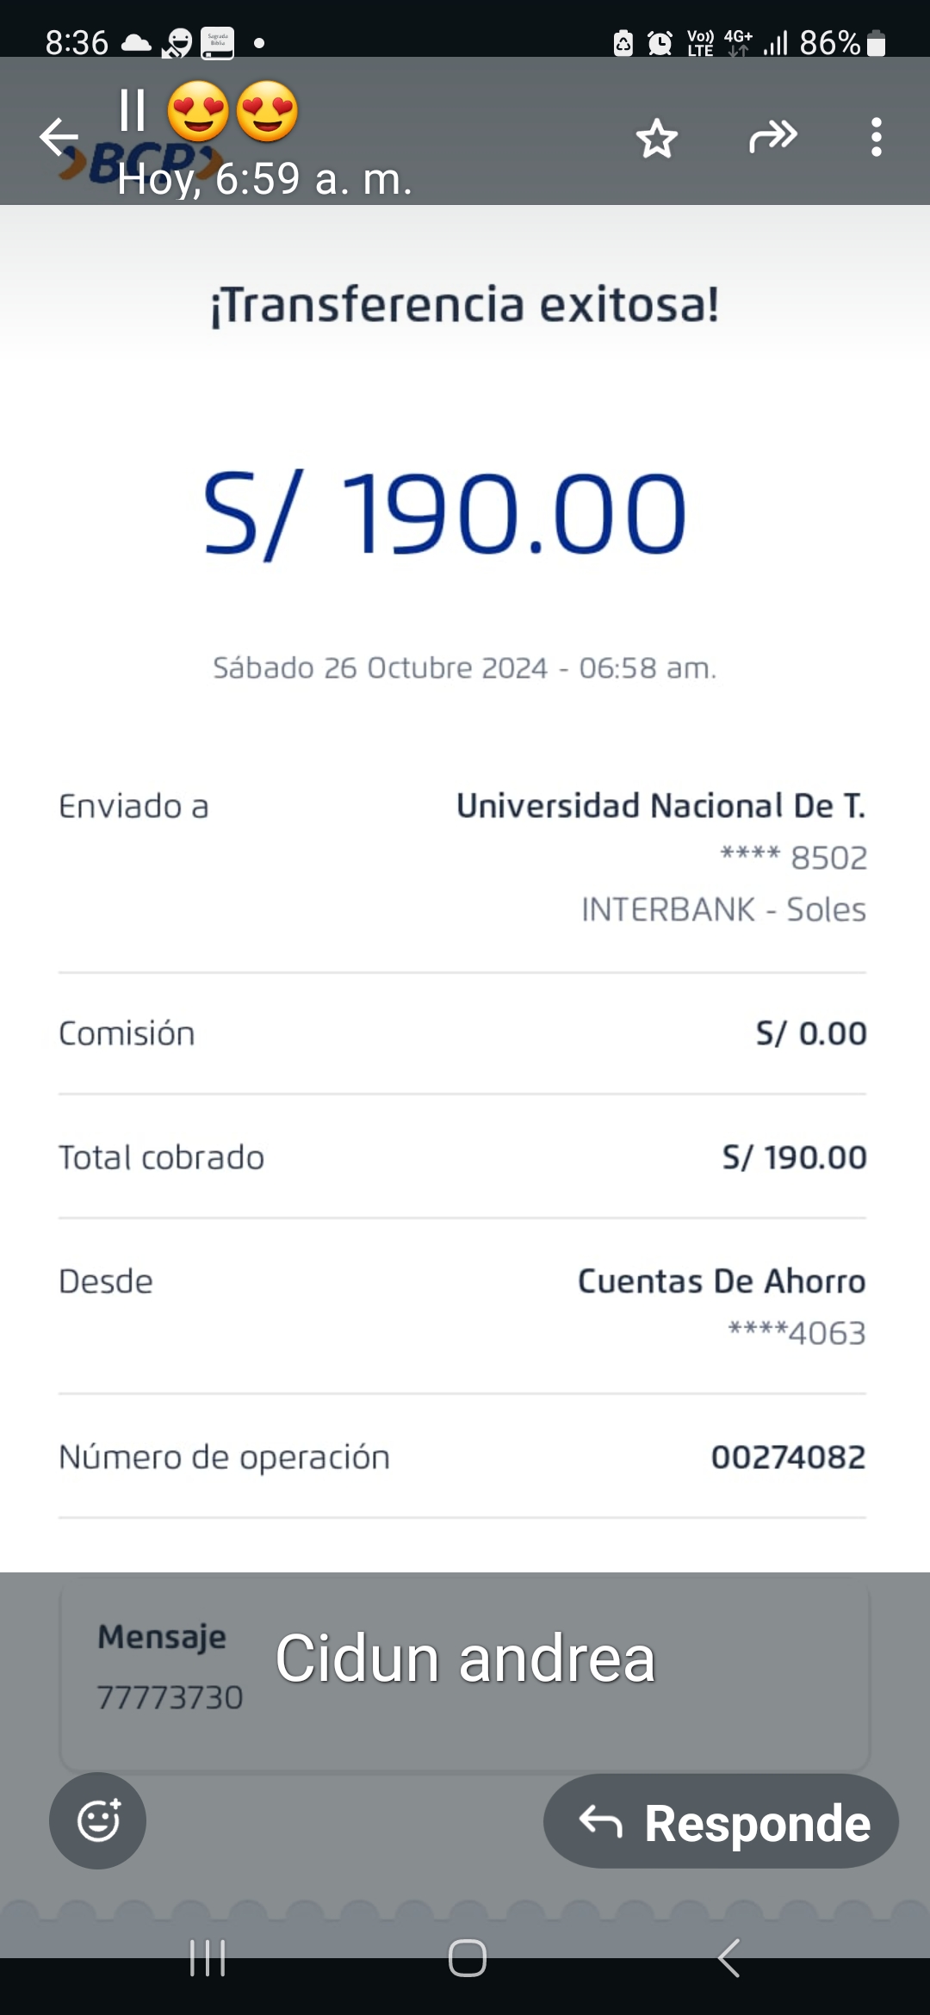Open Android recent apps

208,1958
